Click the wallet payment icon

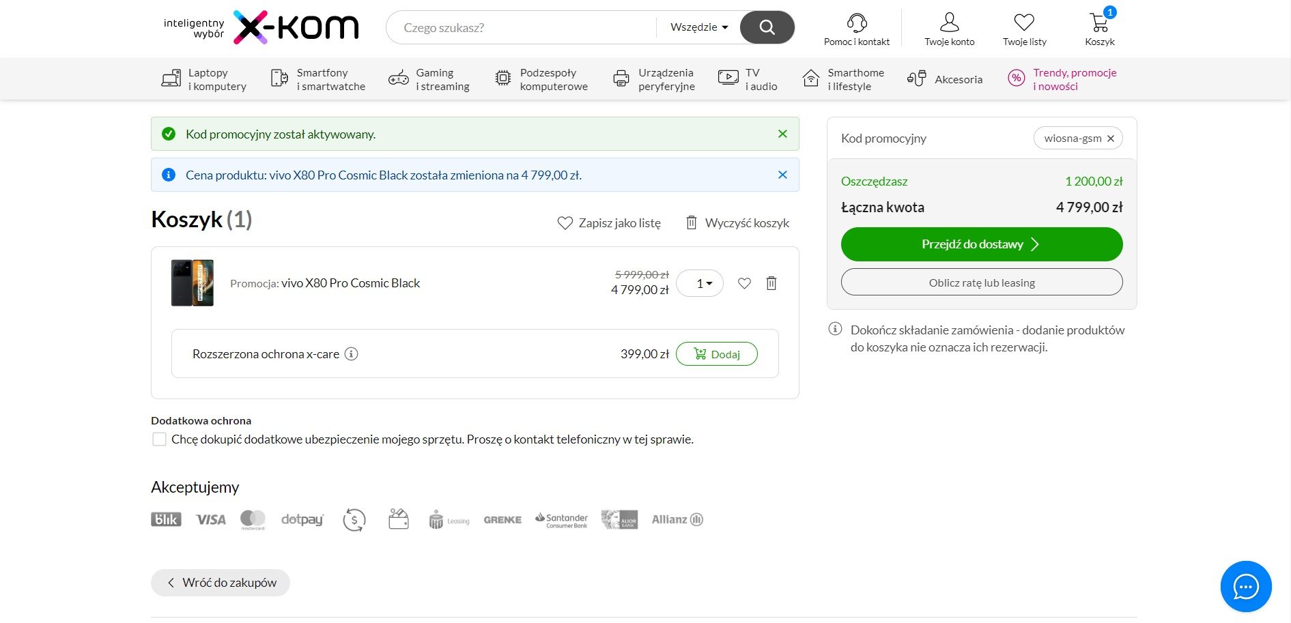tap(399, 519)
